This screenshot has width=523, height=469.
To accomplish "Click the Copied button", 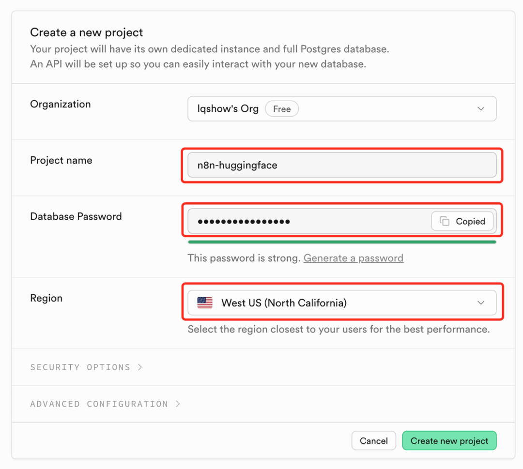I will coord(462,221).
